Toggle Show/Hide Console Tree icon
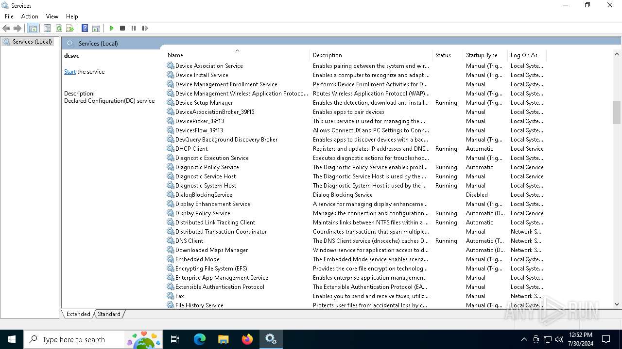Screen dimensions: 622x349 (x=33, y=28)
